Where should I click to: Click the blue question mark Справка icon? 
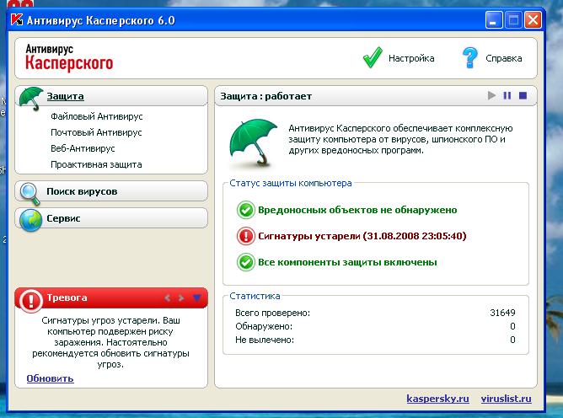pos(469,58)
